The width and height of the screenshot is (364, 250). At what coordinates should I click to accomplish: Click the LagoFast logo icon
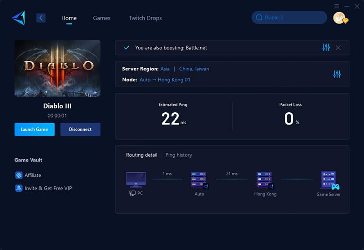(x=19, y=18)
